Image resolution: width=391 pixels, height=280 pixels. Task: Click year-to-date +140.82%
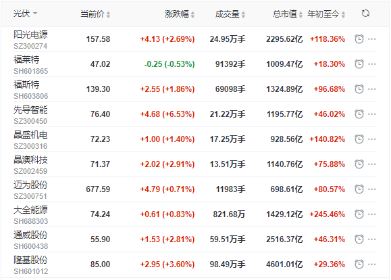pyautogui.click(x=327, y=139)
